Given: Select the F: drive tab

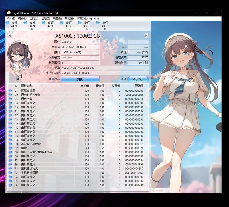Looking at the screenshot, I should click(x=69, y=26).
